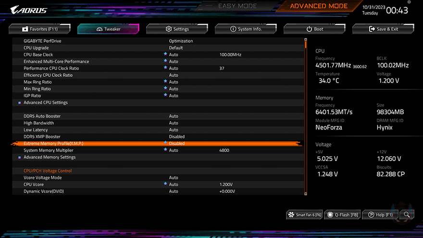Toggle favorite star for Performance CPU Clock Ratio
Screen dimensions: 423x238
165,68
